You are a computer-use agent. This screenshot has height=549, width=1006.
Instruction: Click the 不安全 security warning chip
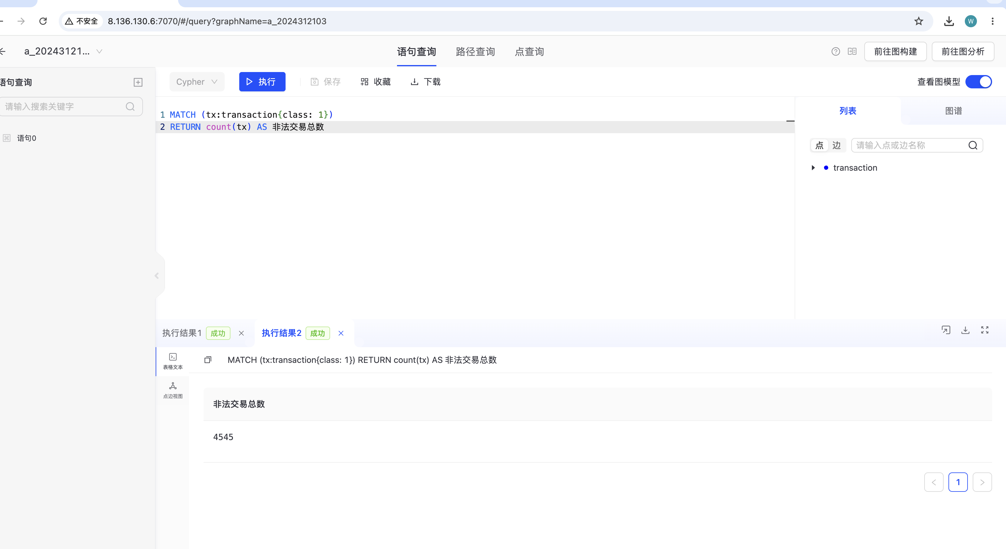[x=82, y=21]
